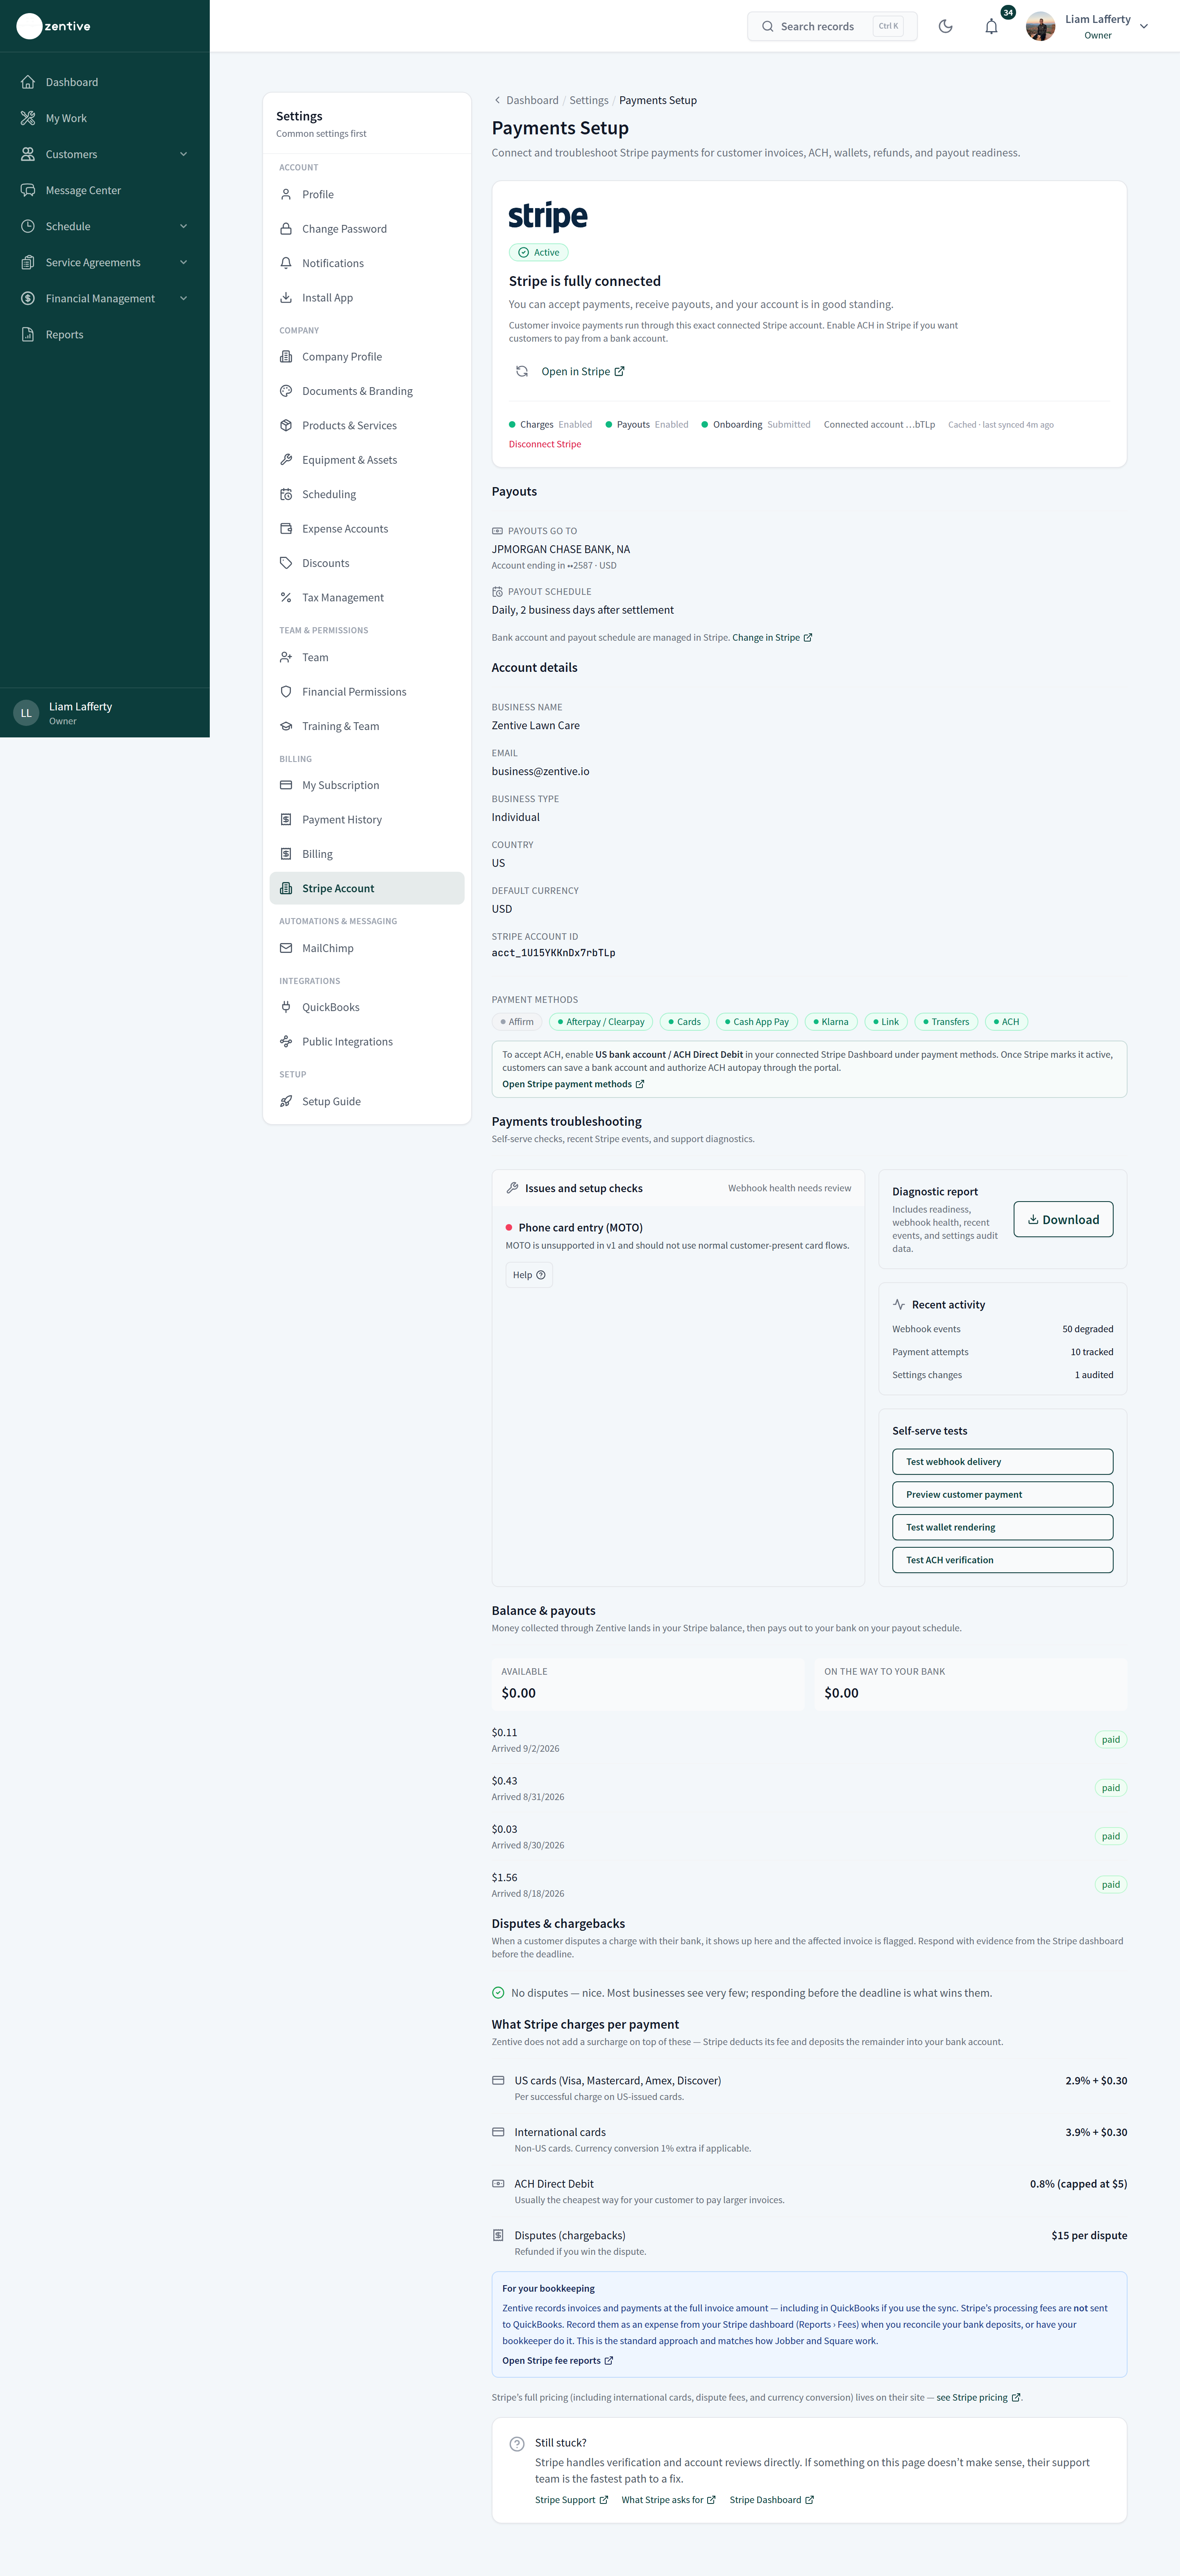Click Disconnect Stripe

(x=545, y=444)
